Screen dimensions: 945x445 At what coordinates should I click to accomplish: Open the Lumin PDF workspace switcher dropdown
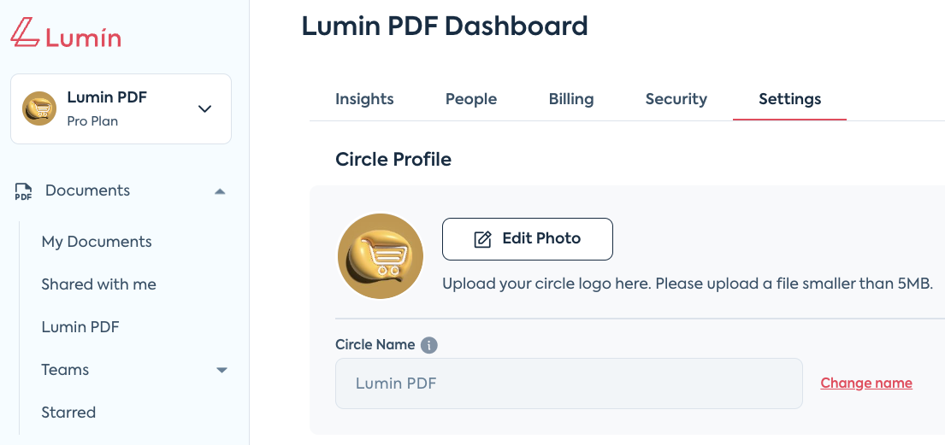click(x=204, y=108)
